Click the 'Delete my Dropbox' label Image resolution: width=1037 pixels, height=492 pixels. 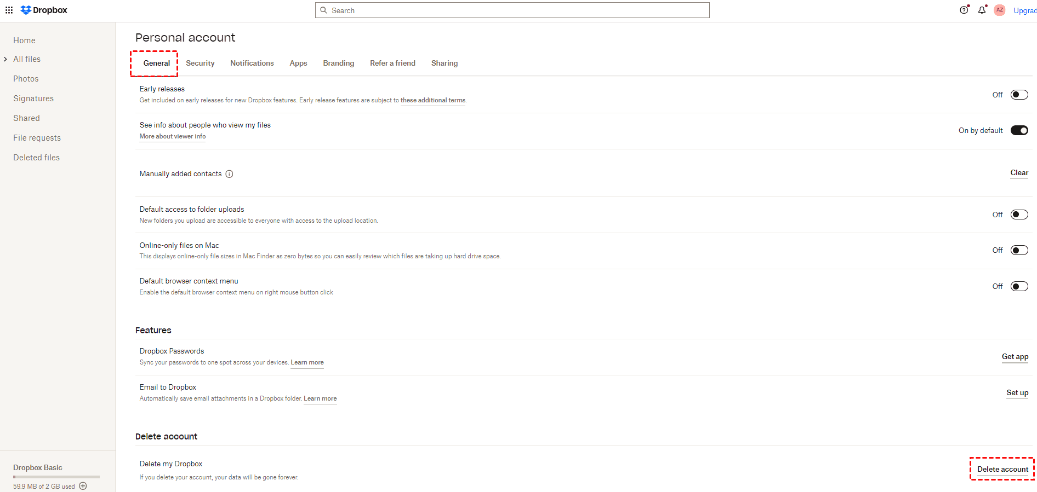pos(171,464)
